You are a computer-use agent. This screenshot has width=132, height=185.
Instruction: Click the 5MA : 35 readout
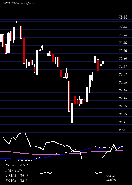(x=13, y=170)
